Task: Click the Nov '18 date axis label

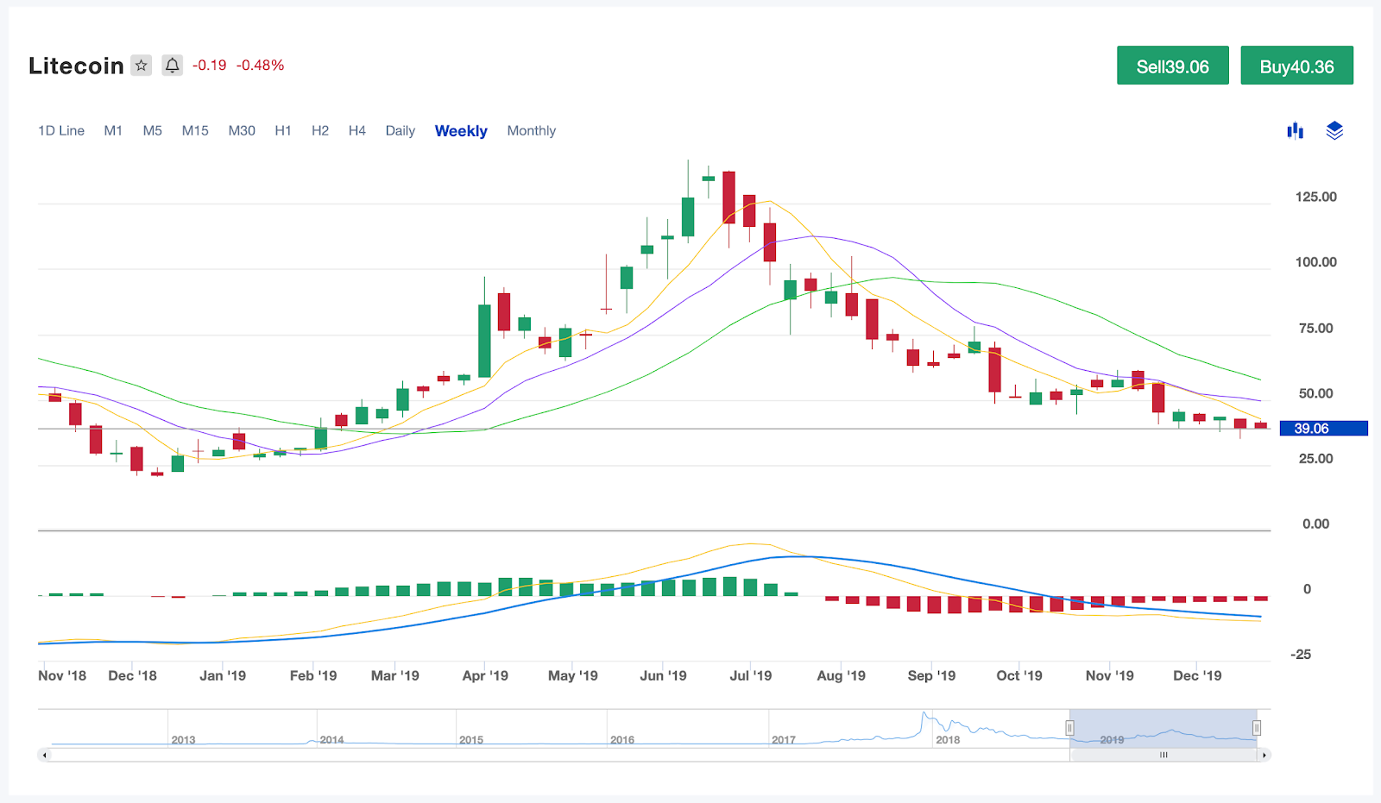Action: (62, 675)
